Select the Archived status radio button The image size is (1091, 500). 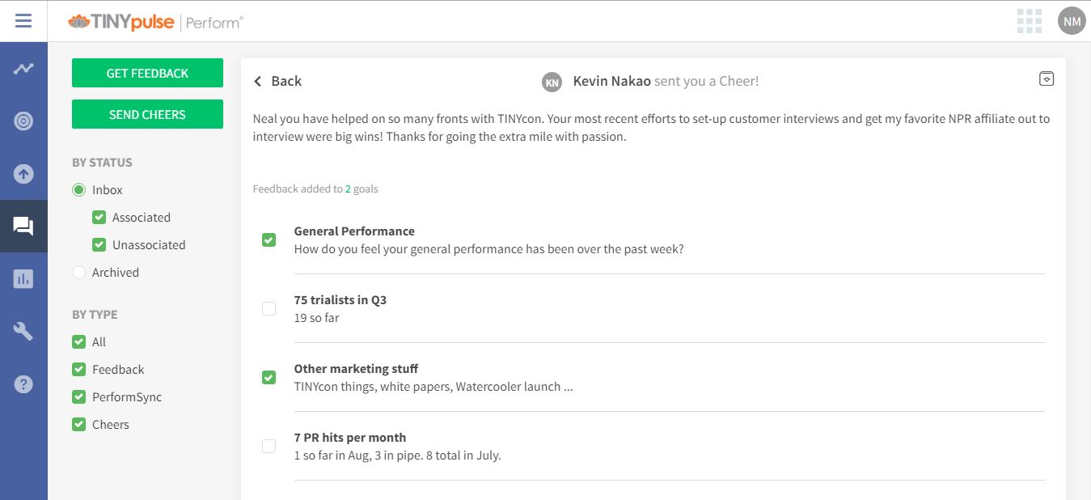[x=79, y=273]
